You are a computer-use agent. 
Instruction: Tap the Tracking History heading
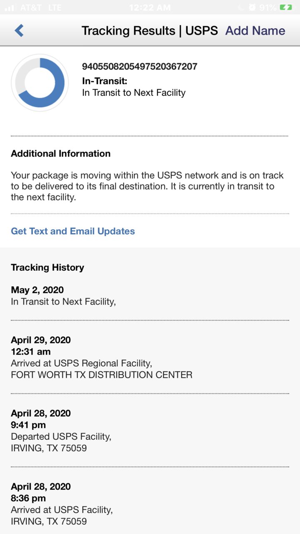[47, 267]
